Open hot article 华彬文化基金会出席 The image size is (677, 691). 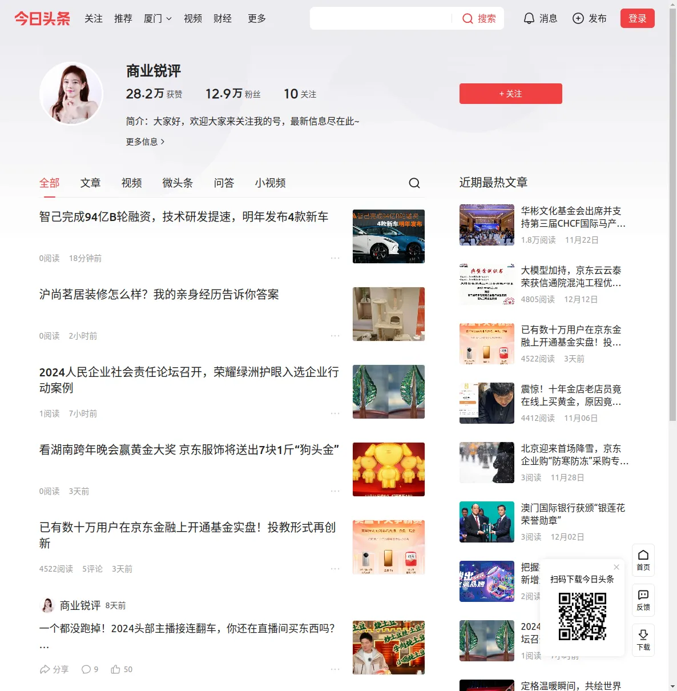point(573,217)
